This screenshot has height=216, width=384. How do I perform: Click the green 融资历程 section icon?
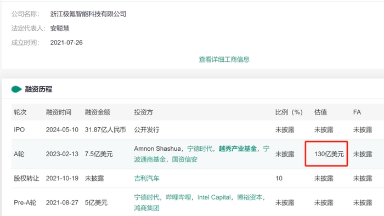[16, 89]
